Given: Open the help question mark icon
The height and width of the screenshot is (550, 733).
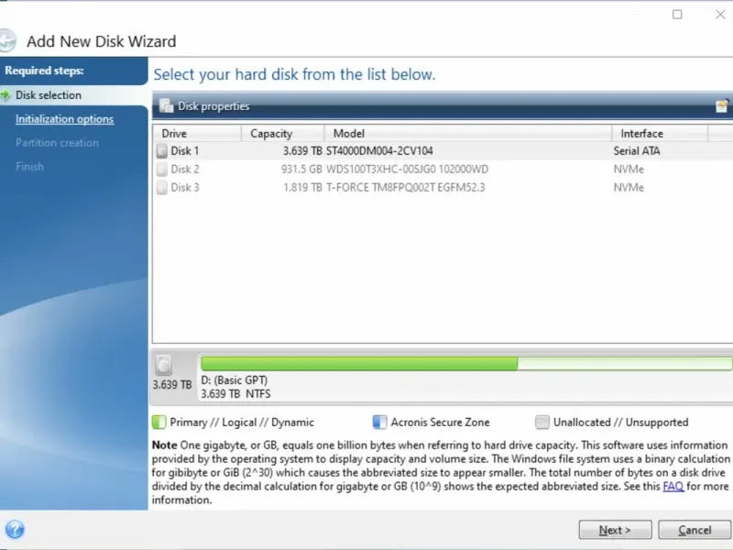Looking at the screenshot, I should point(15,530).
